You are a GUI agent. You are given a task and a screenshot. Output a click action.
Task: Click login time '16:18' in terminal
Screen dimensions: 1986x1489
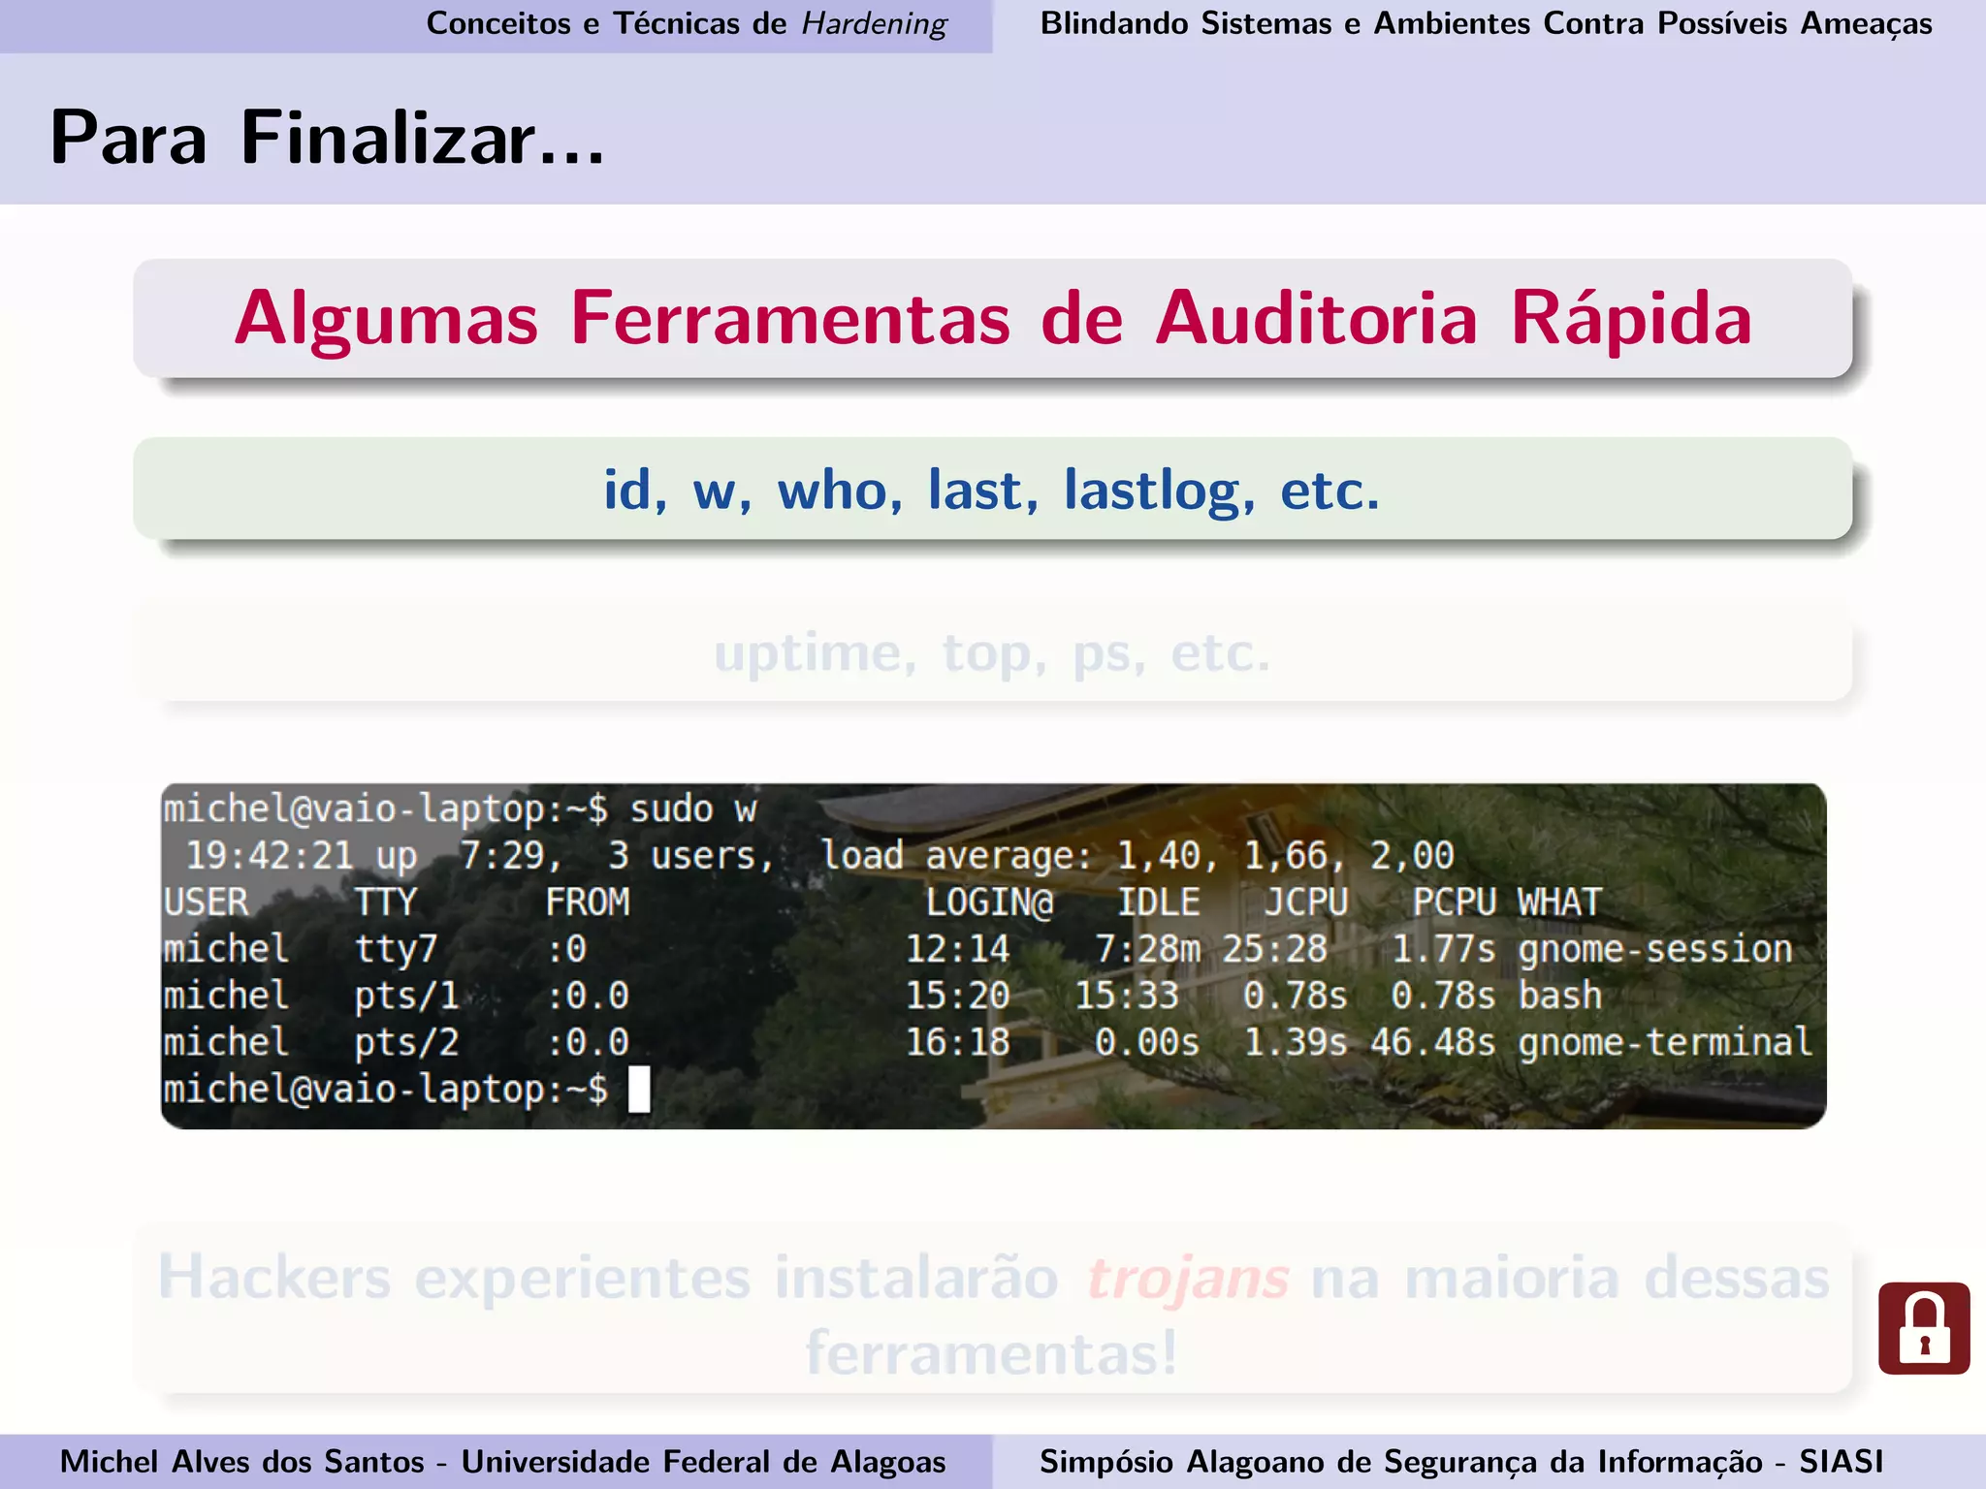tap(958, 1041)
